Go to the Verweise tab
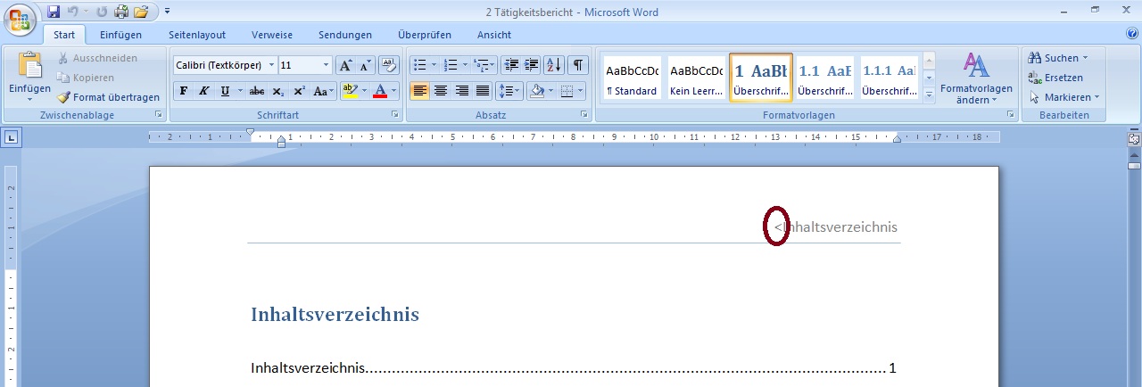 tap(271, 35)
